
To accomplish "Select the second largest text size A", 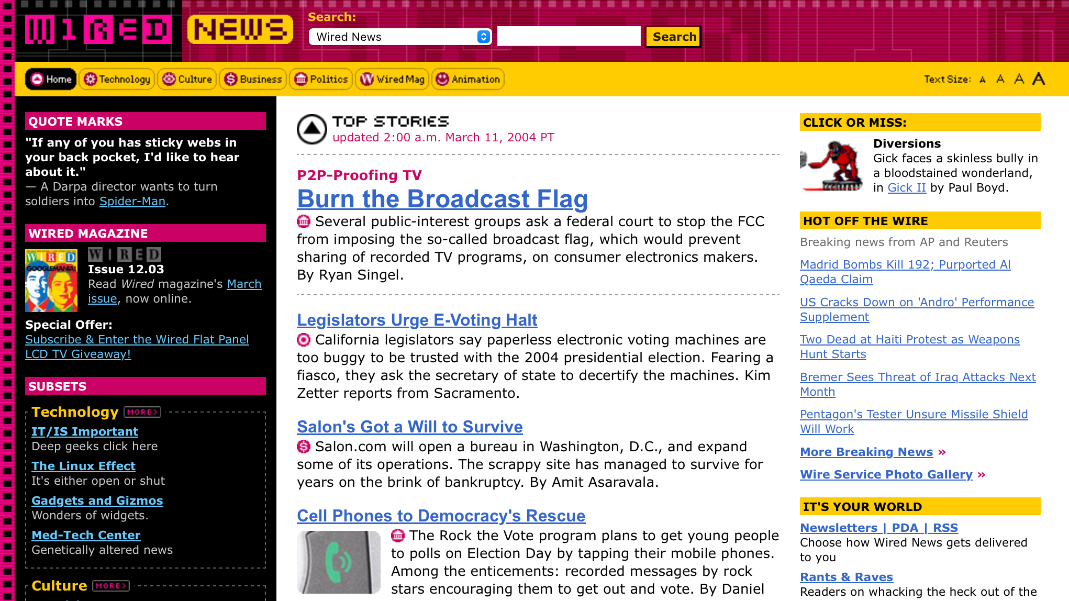I will tap(1019, 79).
